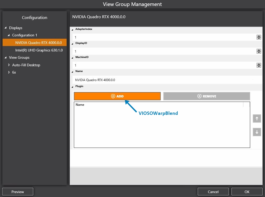The height and width of the screenshot is (197, 265).
Task: Select the View Groups tree row
Action: point(19,57)
